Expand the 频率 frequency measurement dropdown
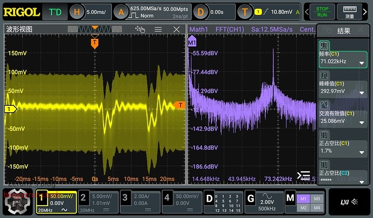The image size is (373, 218). [x=362, y=63]
